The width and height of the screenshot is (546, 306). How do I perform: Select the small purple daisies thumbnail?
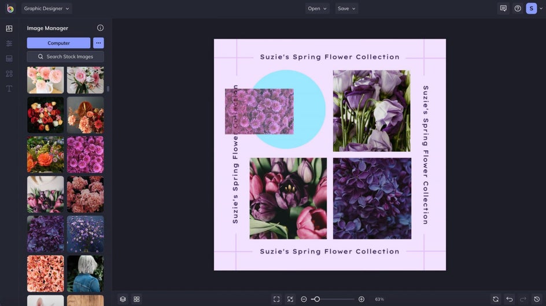(86, 234)
